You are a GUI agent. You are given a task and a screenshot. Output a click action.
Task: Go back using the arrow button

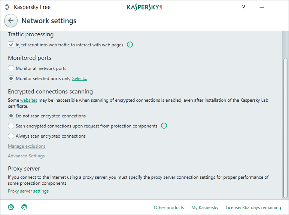point(11,21)
